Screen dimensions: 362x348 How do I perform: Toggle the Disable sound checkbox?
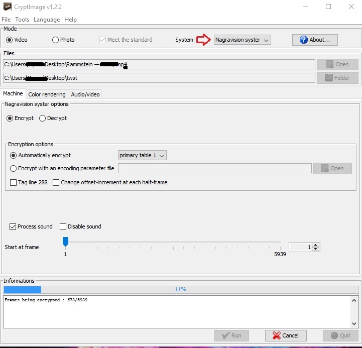pyautogui.click(x=63, y=226)
